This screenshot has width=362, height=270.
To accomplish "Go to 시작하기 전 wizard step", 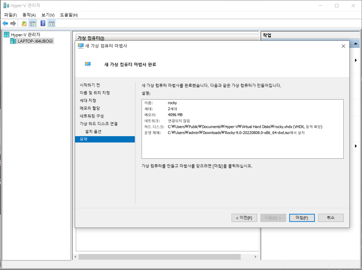I will [90, 85].
